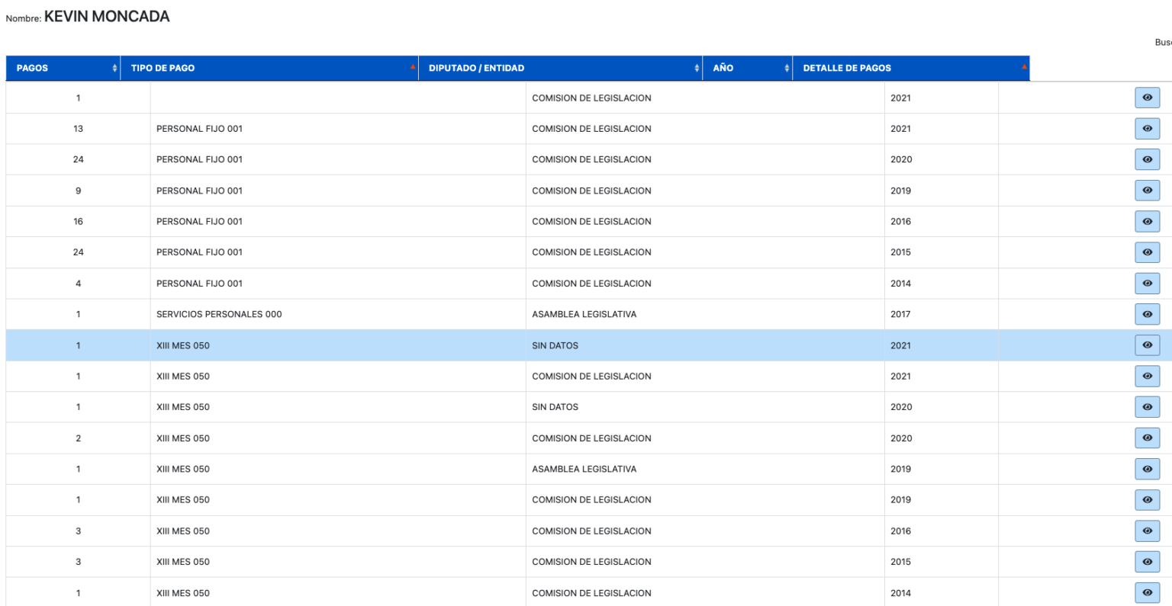Screen dimensions: 1172x606
Task: Click XIII MES 050 in the 2014 row
Action: point(182,593)
